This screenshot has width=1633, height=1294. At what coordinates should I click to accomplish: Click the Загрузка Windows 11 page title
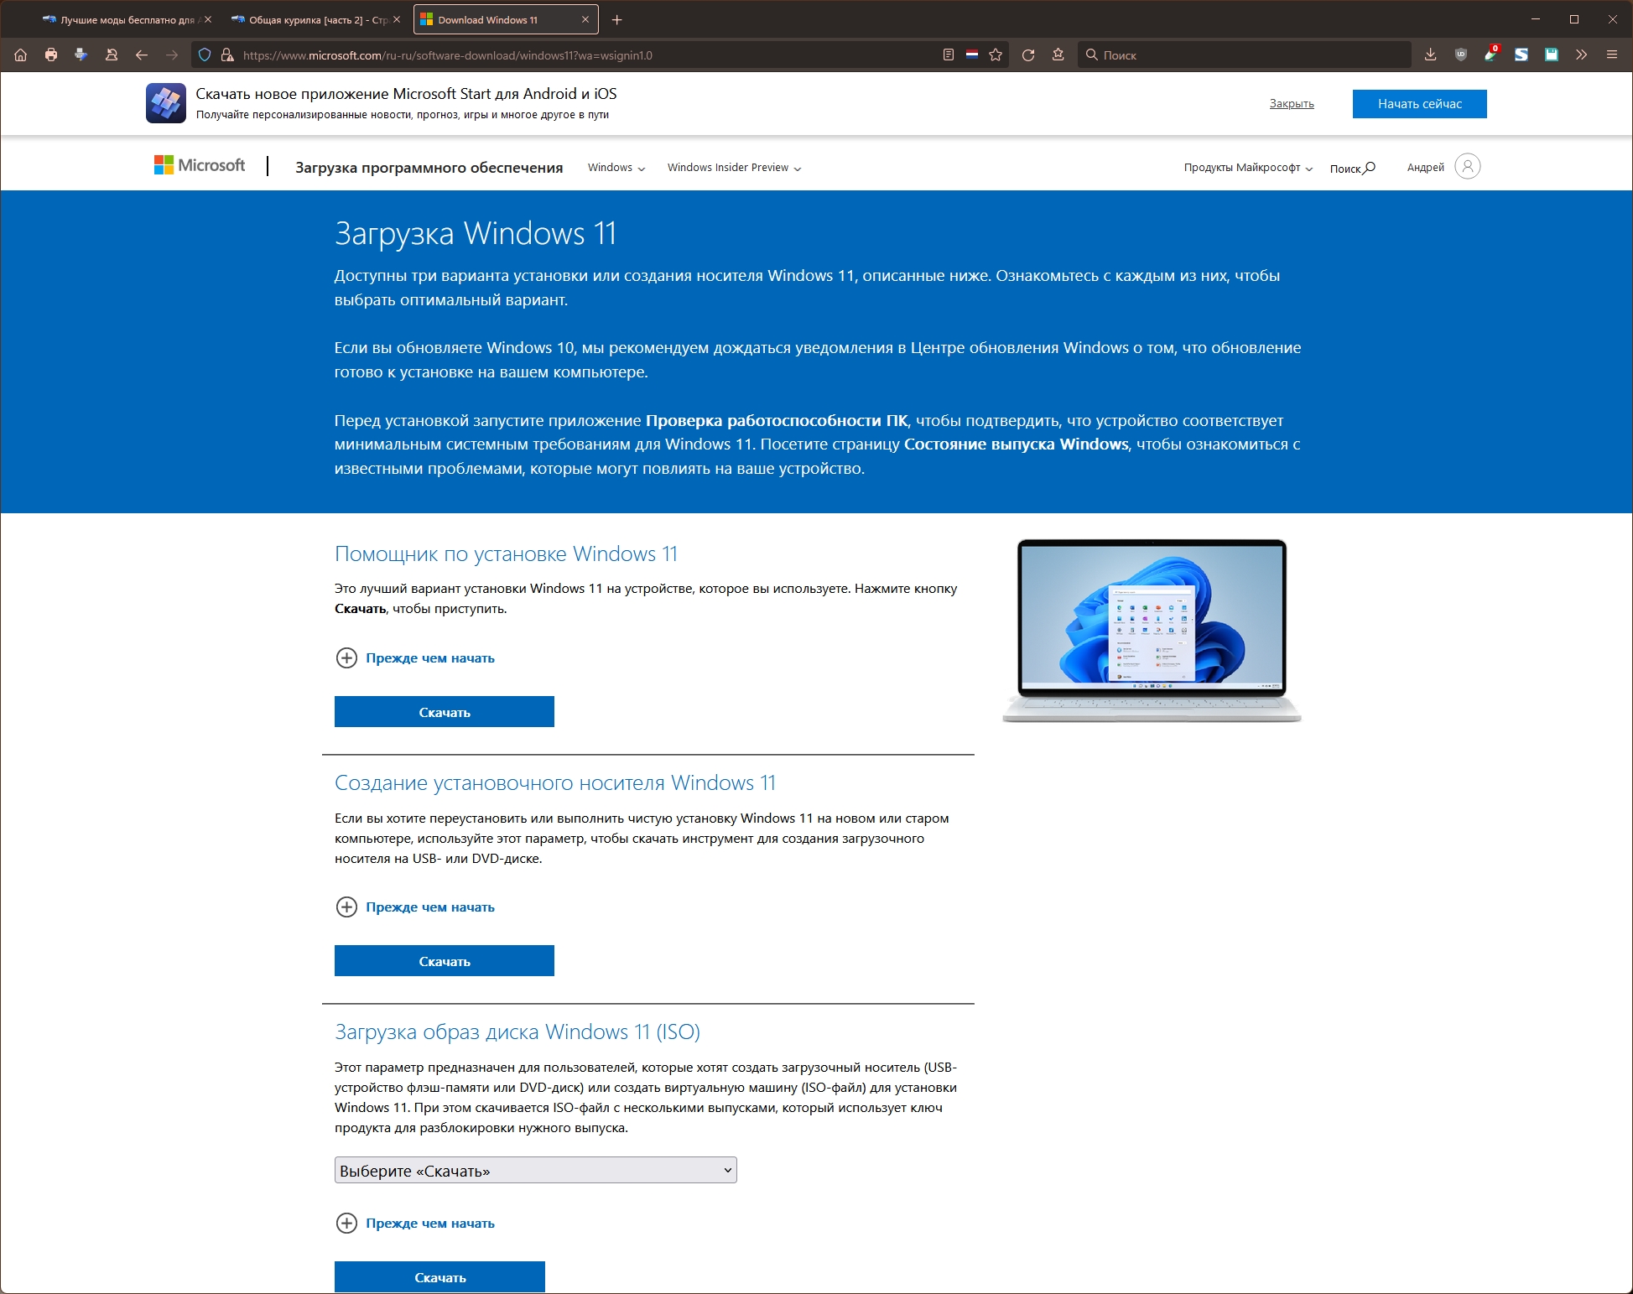coord(476,233)
